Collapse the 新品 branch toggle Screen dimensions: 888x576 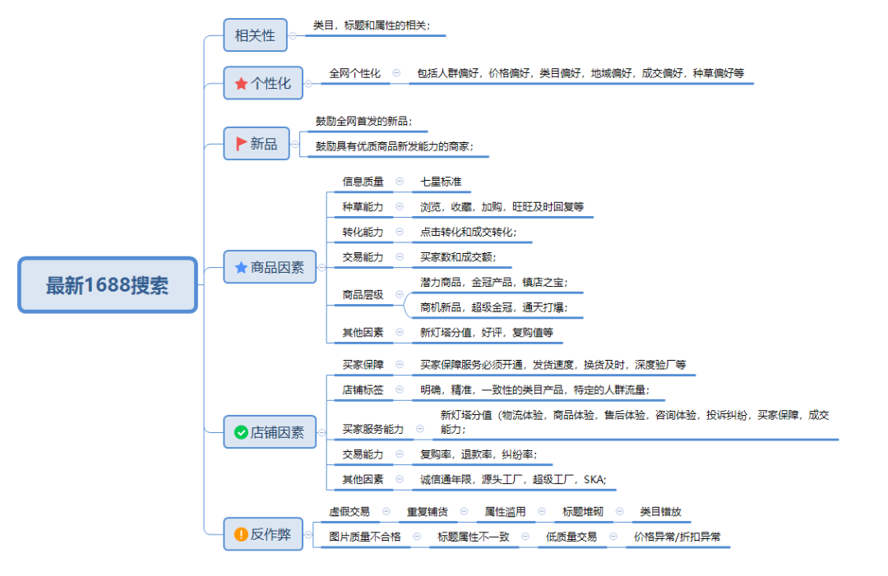295,145
